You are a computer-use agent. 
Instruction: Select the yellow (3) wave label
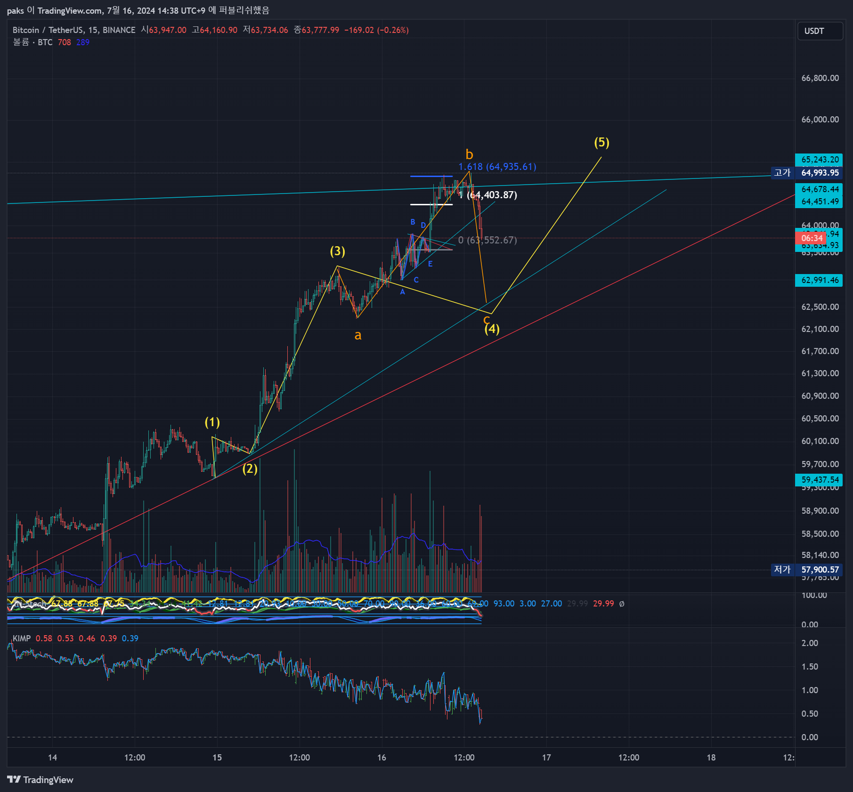[337, 251]
